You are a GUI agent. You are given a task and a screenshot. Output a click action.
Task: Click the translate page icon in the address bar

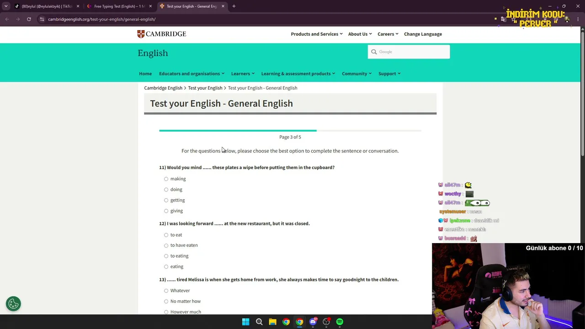pyautogui.click(x=504, y=19)
